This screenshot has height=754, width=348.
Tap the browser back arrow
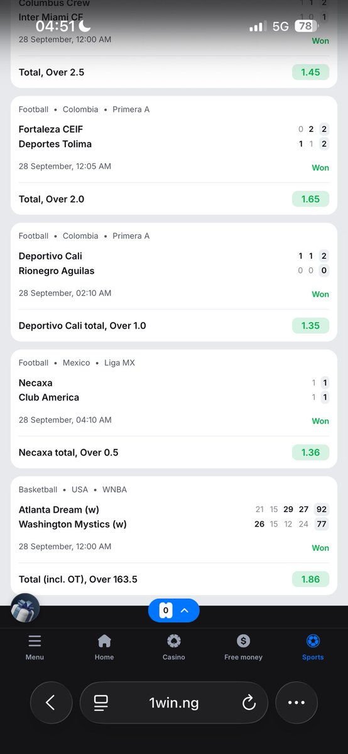click(51, 702)
